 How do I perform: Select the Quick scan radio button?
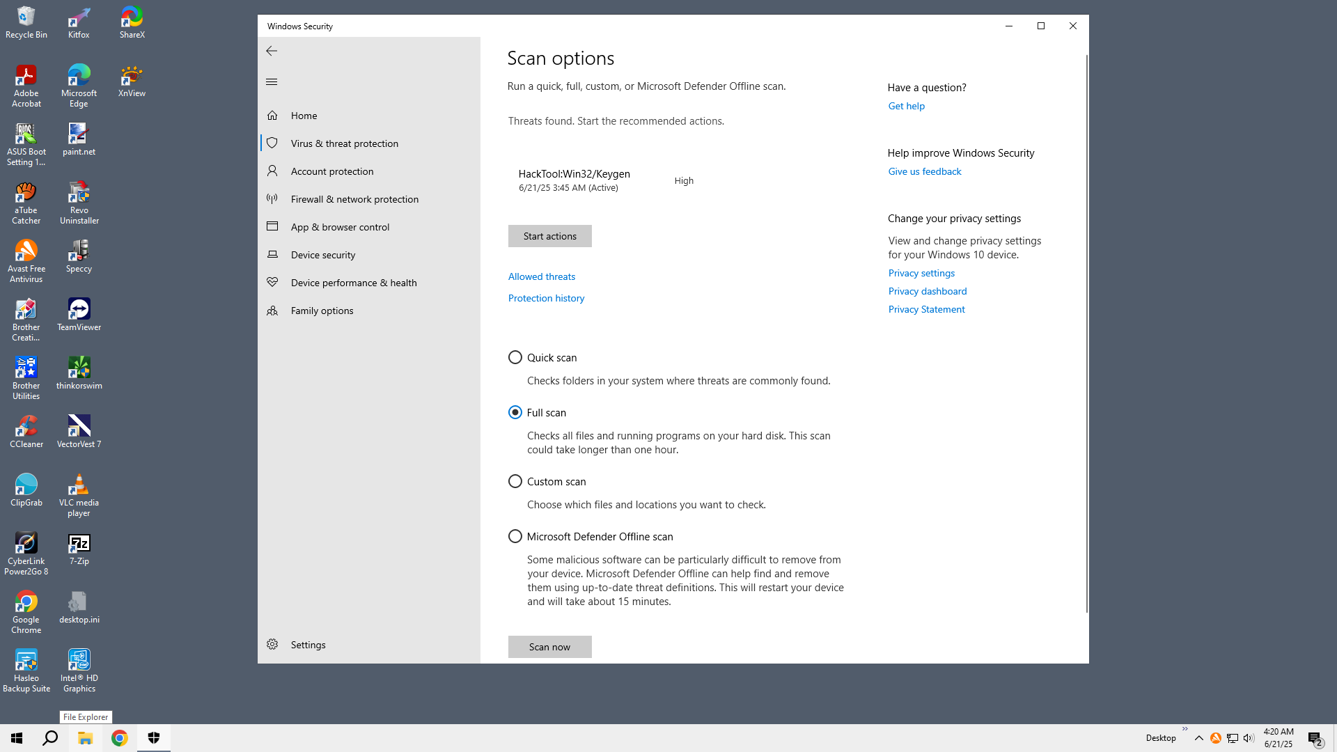coord(515,357)
